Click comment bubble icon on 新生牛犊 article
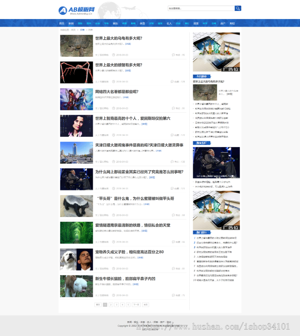This screenshot has height=336, width=300. click(x=173, y=295)
